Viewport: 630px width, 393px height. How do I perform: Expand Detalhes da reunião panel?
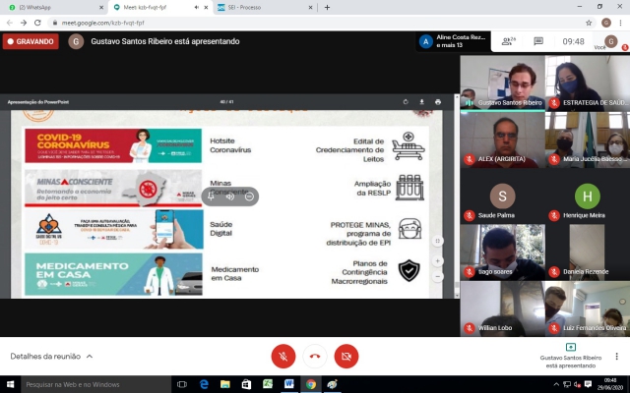tap(51, 356)
